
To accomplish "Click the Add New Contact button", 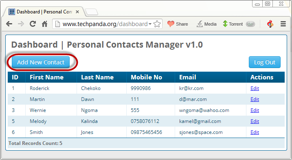I will point(41,62).
